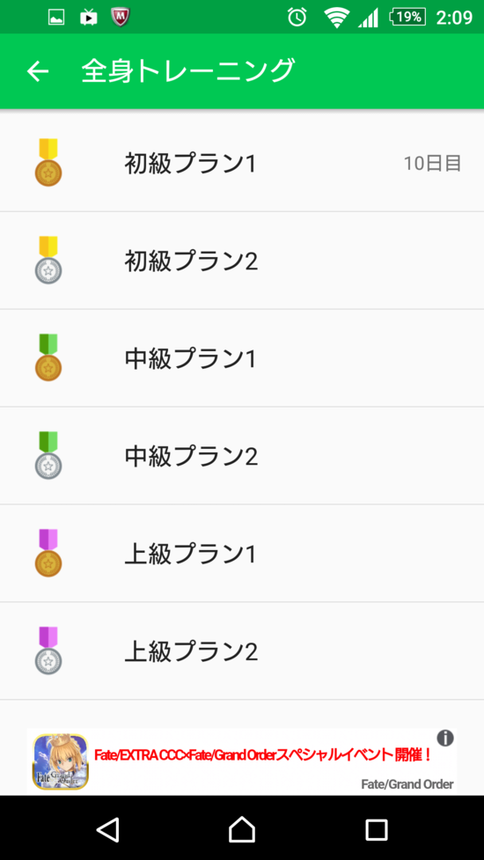Screen dimensions: 484x860
Task: Choose the 上級プラン1 plan
Action: [x=242, y=554]
